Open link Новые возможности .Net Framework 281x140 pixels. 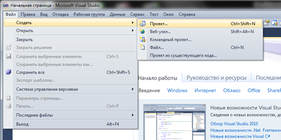(245, 130)
